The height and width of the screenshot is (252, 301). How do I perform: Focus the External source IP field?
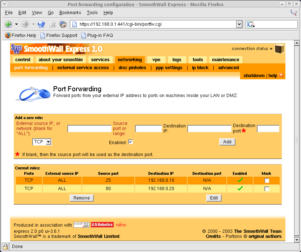point(89,129)
